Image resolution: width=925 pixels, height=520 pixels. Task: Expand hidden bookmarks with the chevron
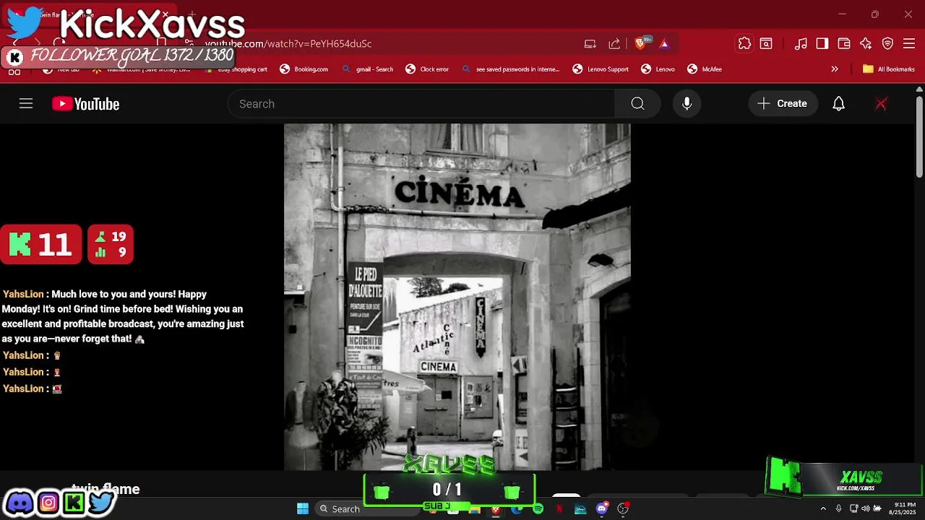click(835, 69)
